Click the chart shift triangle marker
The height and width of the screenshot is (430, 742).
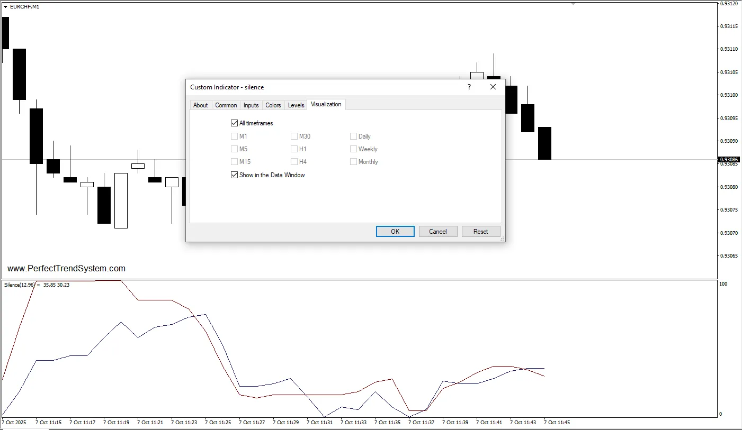tap(573, 4)
